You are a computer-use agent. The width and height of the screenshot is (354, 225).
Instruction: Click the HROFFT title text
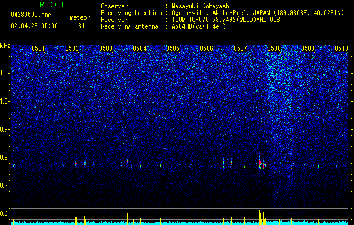click(x=58, y=4)
